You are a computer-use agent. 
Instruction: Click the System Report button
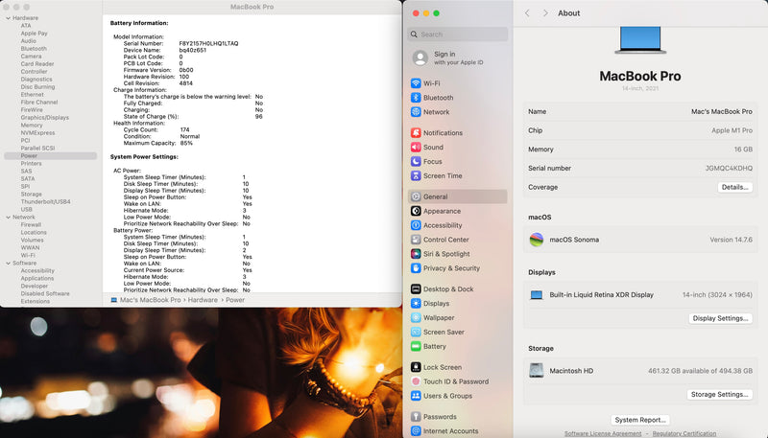click(x=640, y=420)
